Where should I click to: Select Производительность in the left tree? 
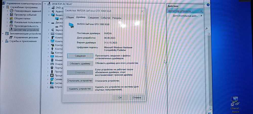click(x=26, y=26)
